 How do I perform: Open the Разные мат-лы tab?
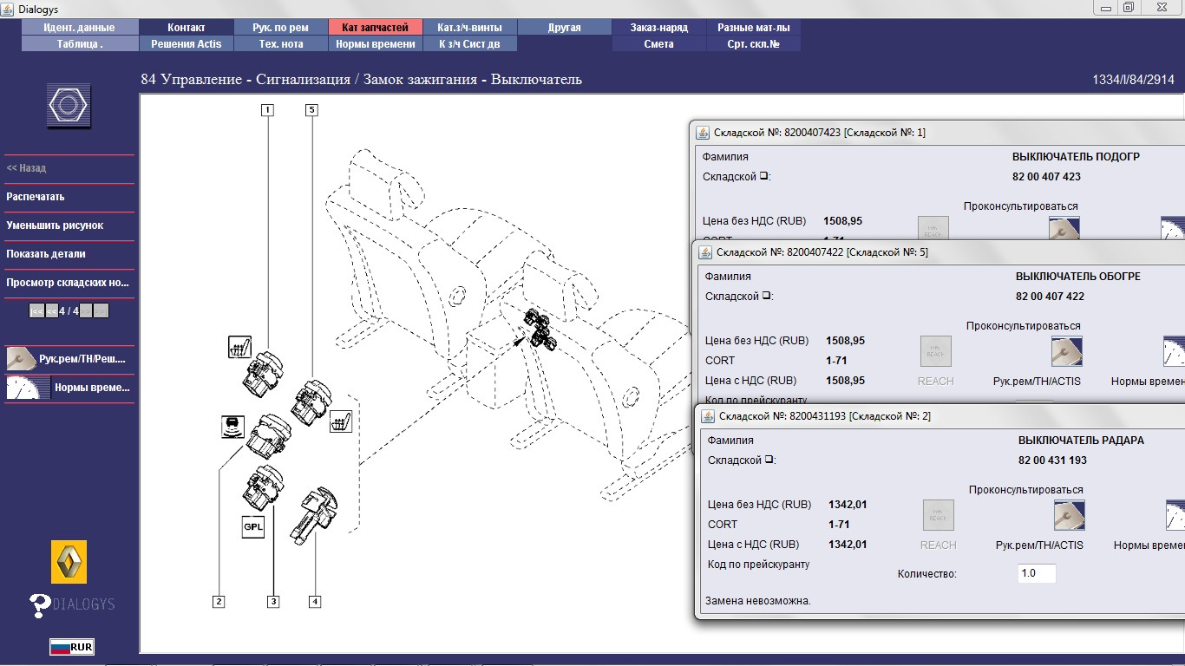tap(754, 28)
